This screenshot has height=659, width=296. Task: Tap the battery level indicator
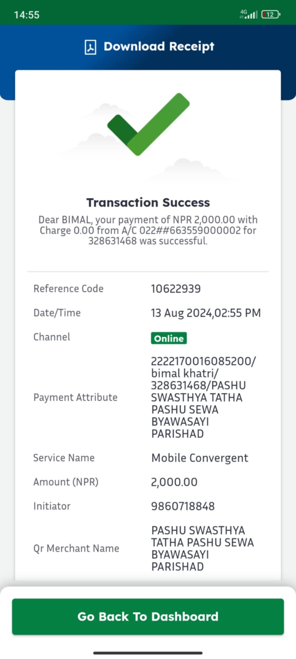pyautogui.click(x=271, y=14)
